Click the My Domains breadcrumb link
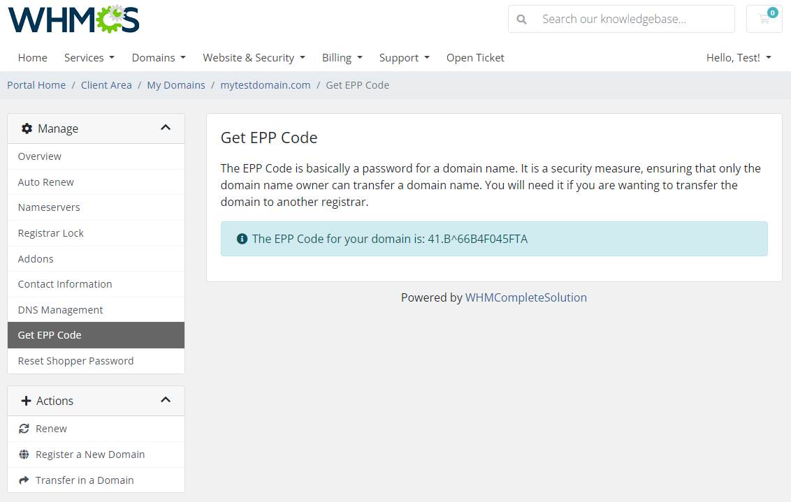Viewport: 791px width, 502px height. [176, 85]
